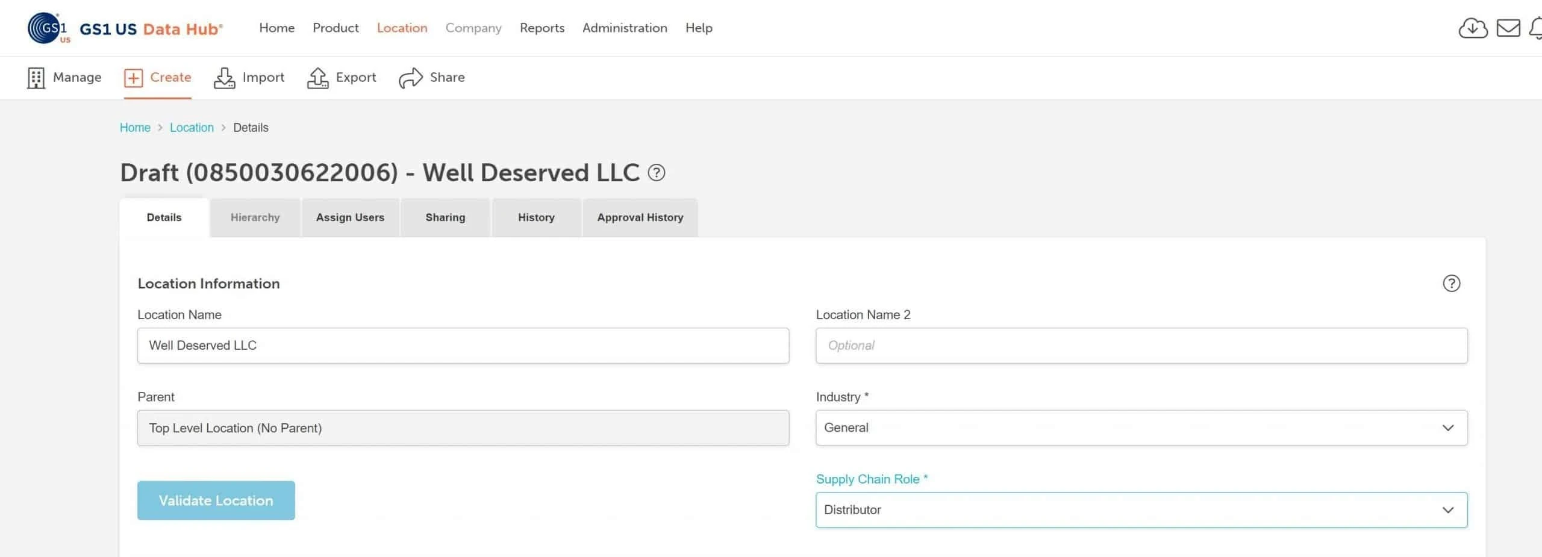This screenshot has height=557, width=1542.
Task: Click the Create plus icon
Action: (133, 78)
